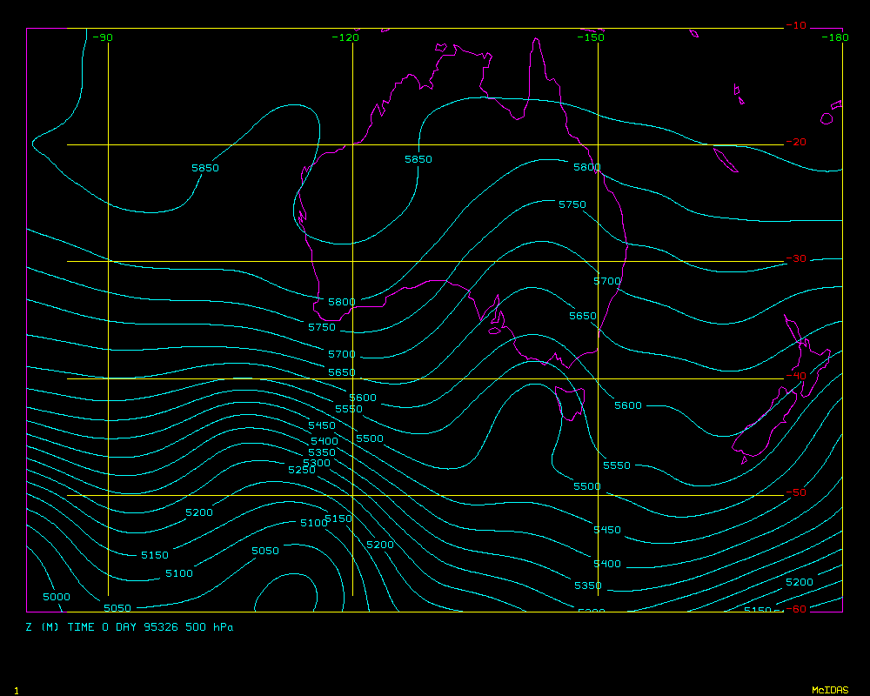
Task: Click the -20 latitude label
Action: pos(795,143)
